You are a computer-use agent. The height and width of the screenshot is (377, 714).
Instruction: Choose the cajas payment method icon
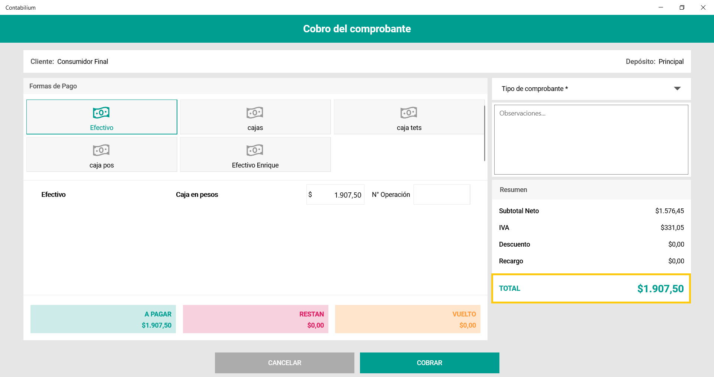(x=255, y=113)
